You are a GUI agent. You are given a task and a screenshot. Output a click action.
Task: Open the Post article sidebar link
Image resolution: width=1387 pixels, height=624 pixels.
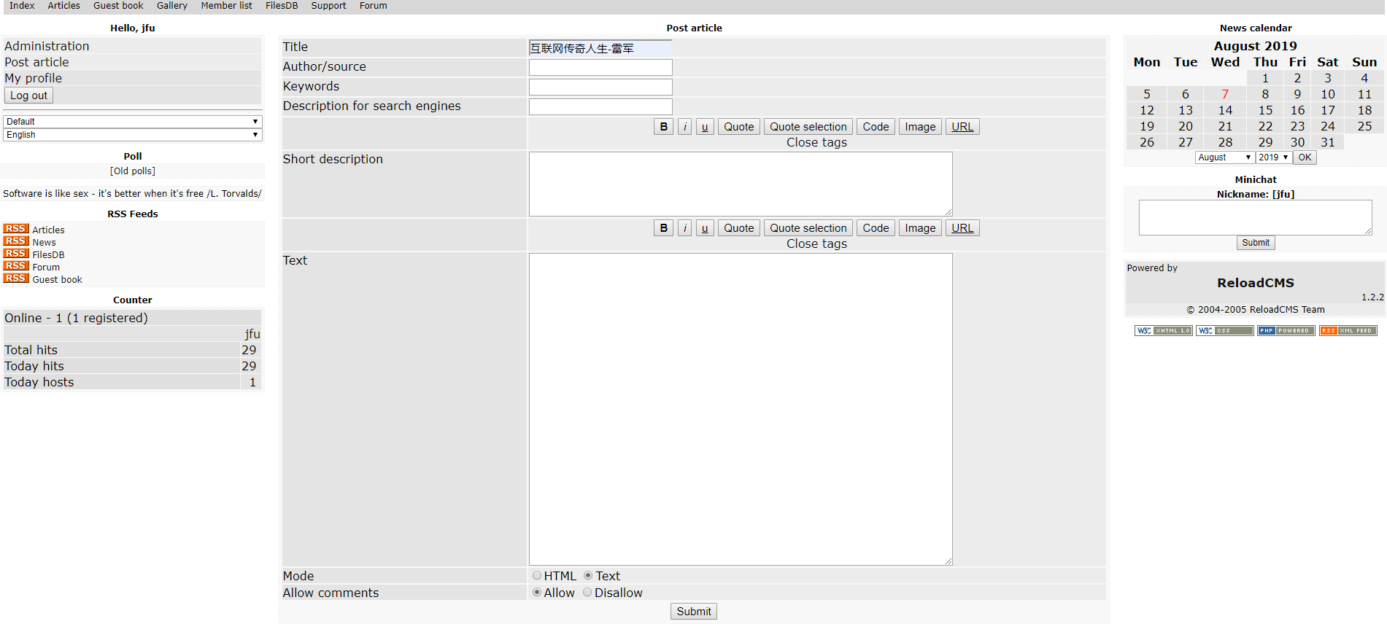(36, 62)
